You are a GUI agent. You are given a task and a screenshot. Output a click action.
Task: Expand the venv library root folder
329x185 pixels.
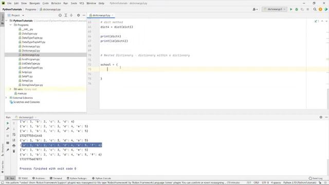click(x=10, y=89)
